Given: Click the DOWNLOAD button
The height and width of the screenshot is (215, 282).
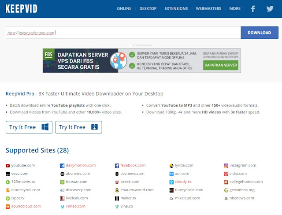Looking at the screenshot, I should pyautogui.click(x=260, y=33).
